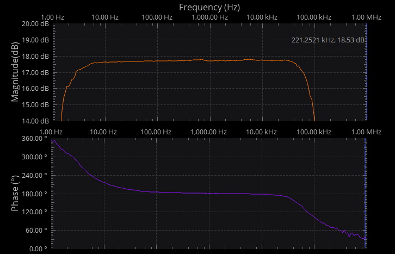Image resolution: width=395 pixels, height=254 pixels.
Task: Click the 17.00 dB tick label
Action: (x=35, y=72)
